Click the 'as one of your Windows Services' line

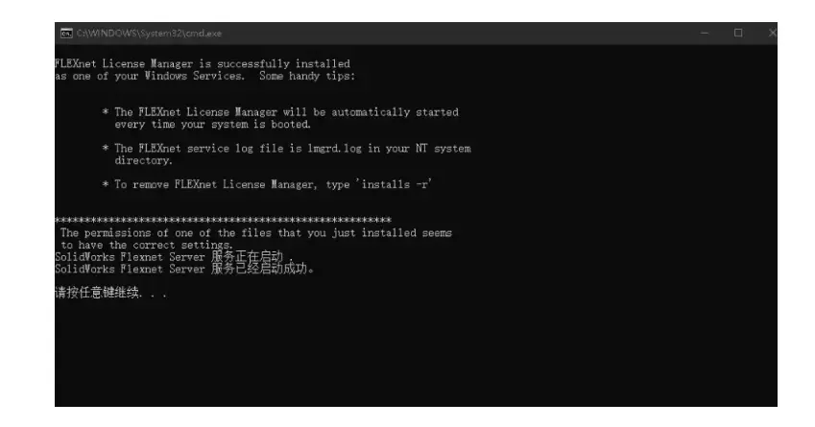pos(150,76)
